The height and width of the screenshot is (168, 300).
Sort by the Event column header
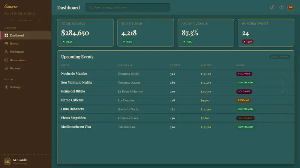pos(65,65)
